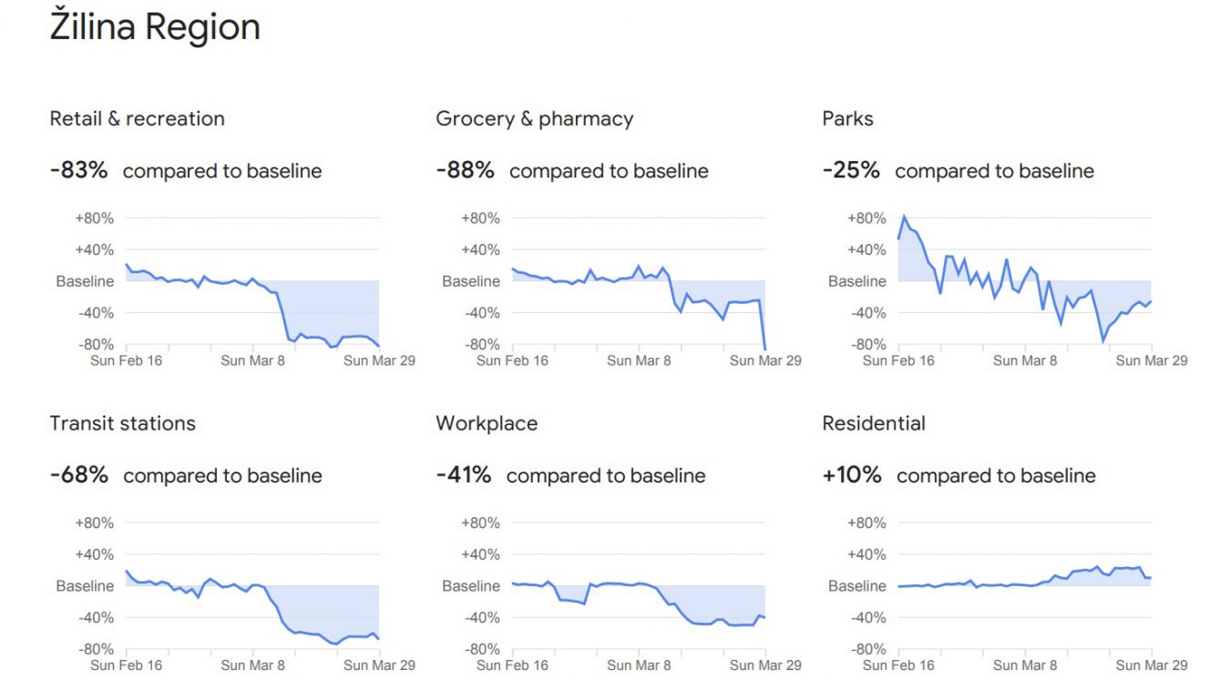Click the Residential chart heading
Viewport: 1210px width, 680px height.
pyautogui.click(x=874, y=423)
